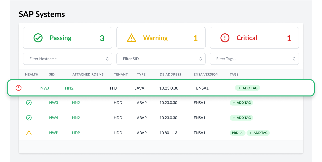Viewport: 322px width, 162px height.
Task: Click the TYPE column header
Action: point(141,74)
